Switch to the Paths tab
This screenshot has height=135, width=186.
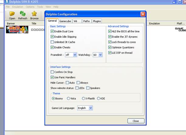point(87,21)
